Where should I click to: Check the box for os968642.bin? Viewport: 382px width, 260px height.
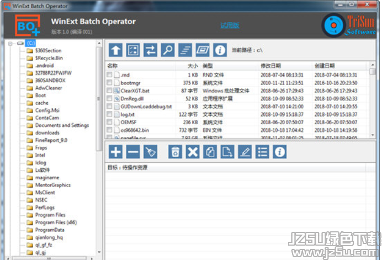109,130
